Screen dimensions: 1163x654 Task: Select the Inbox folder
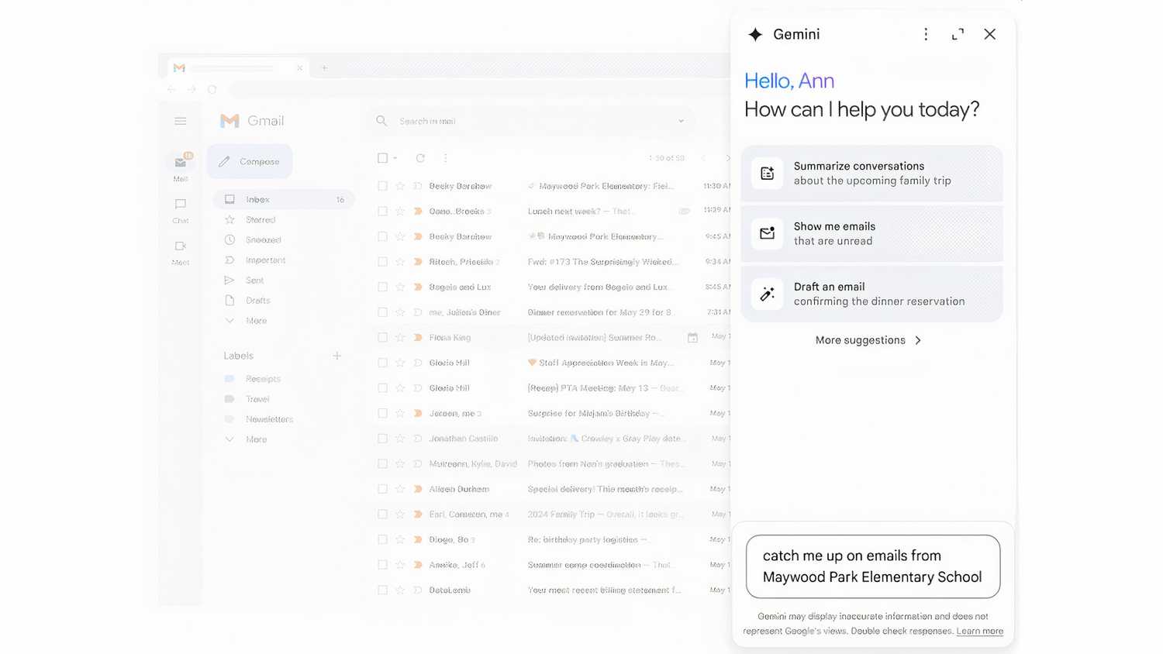coord(284,199)
